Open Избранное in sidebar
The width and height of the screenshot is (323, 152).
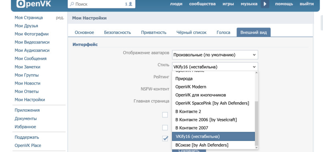click(25, 127)
